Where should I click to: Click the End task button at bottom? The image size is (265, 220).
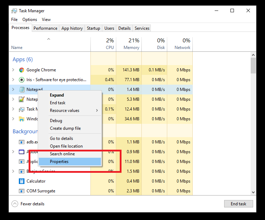point(238,204)
